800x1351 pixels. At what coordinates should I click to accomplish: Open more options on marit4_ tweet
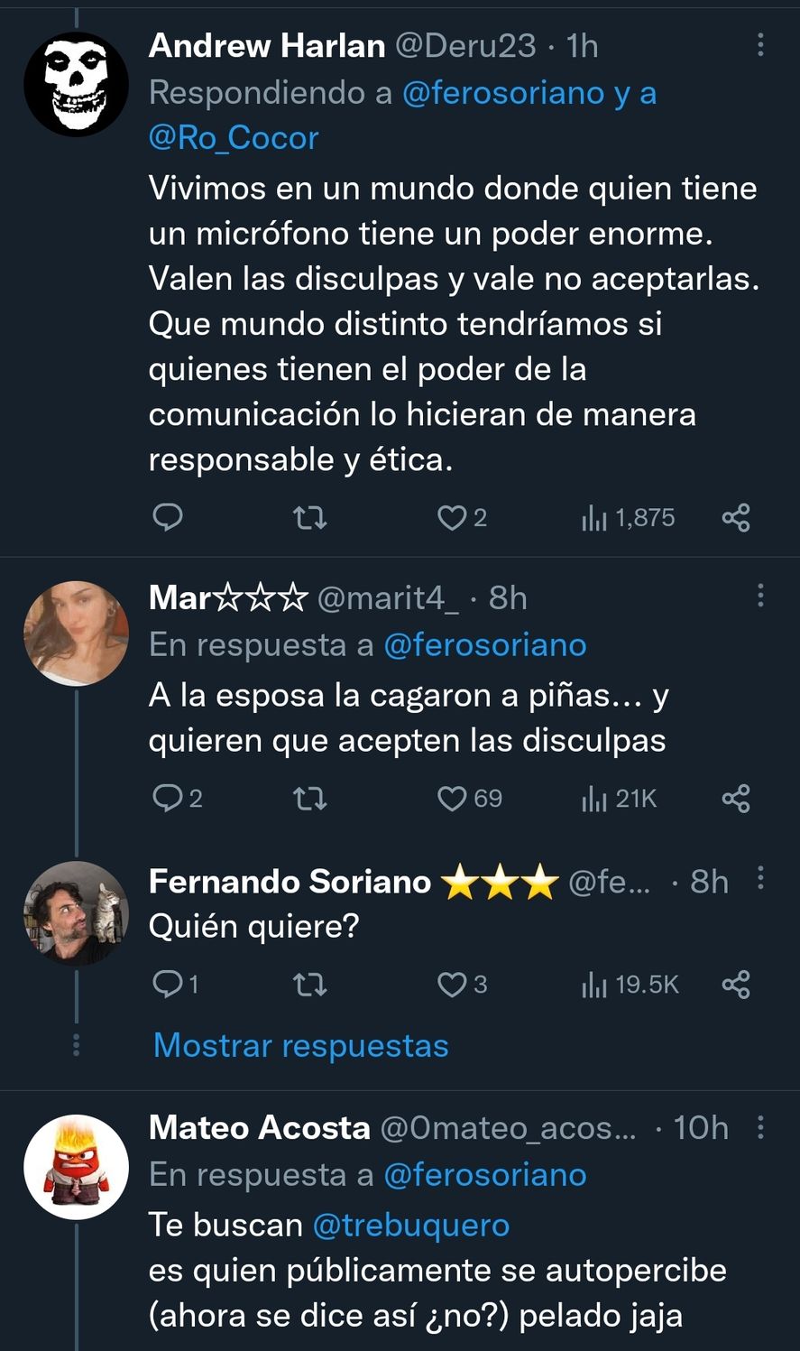tap(760, 596)
